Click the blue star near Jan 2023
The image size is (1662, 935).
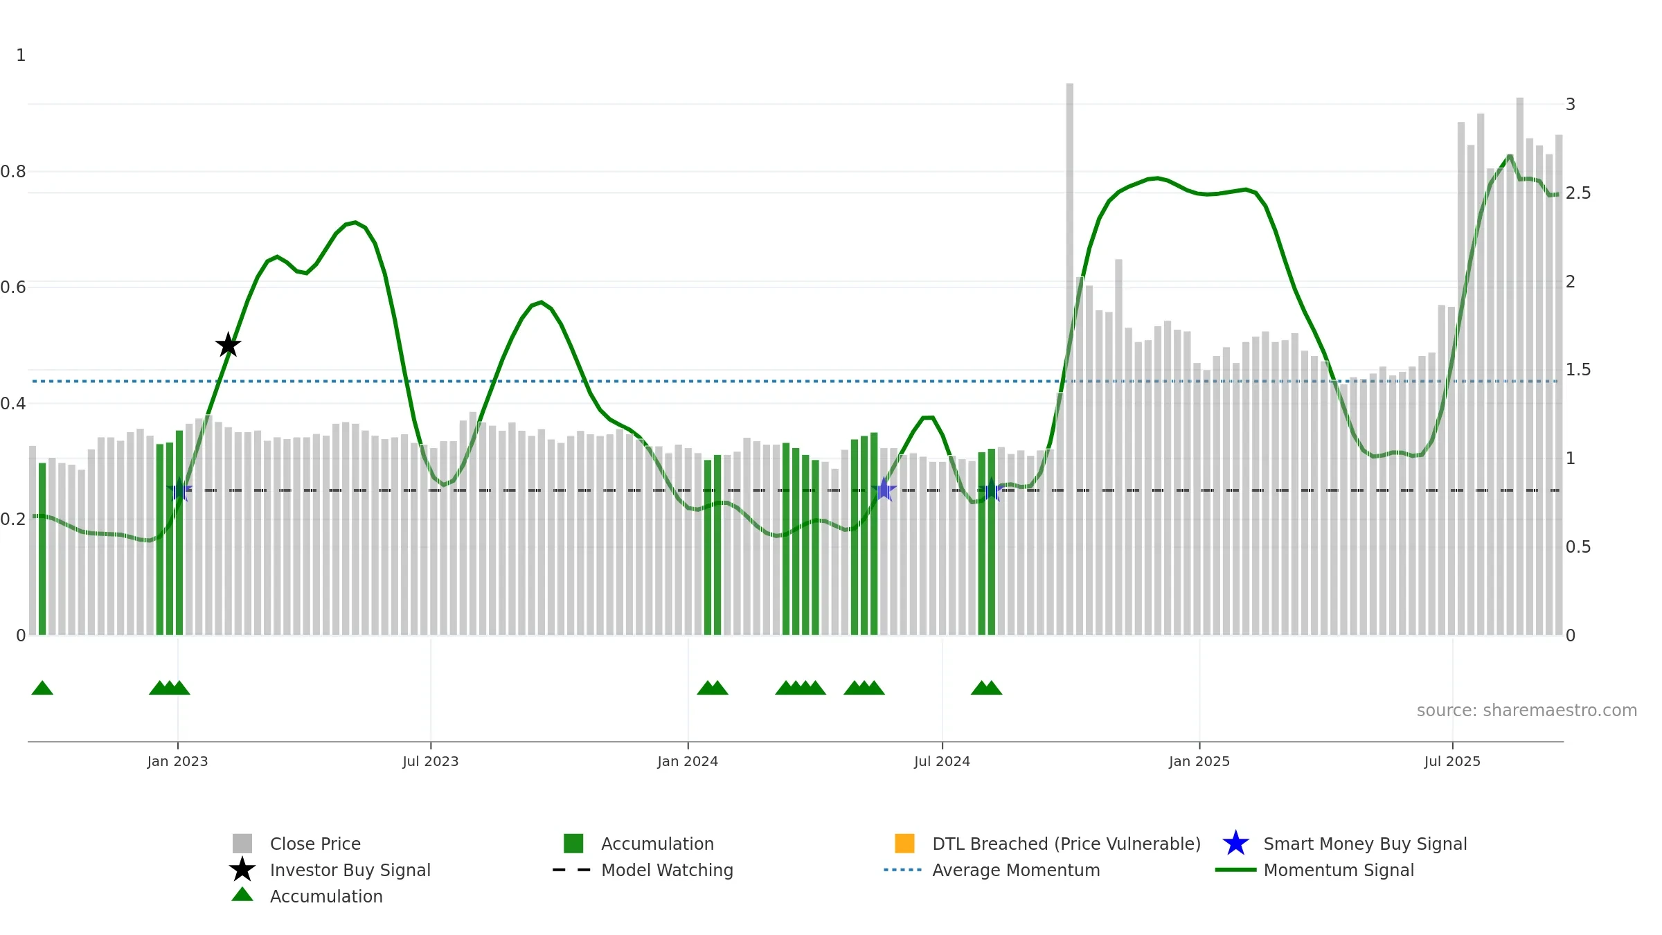(x=179, y=490)
